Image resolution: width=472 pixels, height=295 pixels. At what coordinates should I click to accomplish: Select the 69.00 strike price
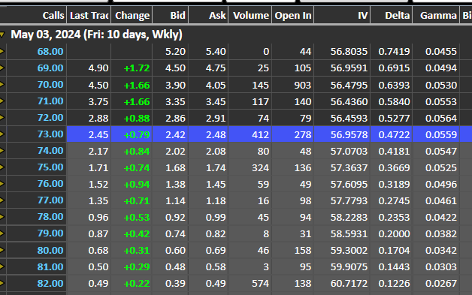pyautogui.click(x=50, y=68)
